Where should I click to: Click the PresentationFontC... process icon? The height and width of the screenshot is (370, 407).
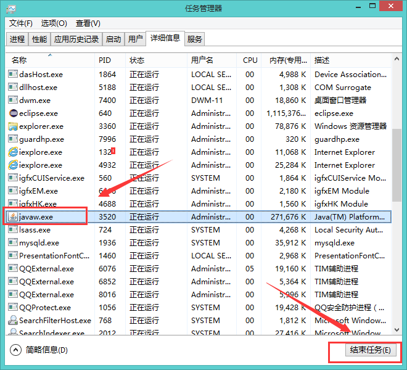pos(13,255)
